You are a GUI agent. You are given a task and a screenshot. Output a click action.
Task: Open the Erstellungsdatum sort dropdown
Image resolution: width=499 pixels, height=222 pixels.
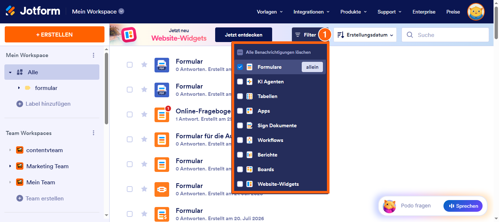(x=365, y=35)
